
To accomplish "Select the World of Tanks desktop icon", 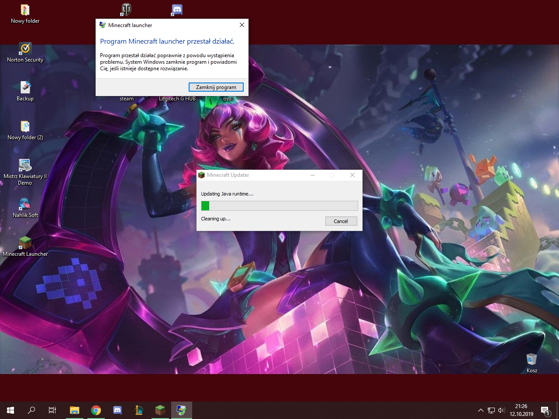I will (126, 9).
